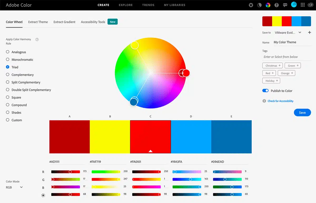
Task: Open the help question mark icon
Action: (276, 5)
